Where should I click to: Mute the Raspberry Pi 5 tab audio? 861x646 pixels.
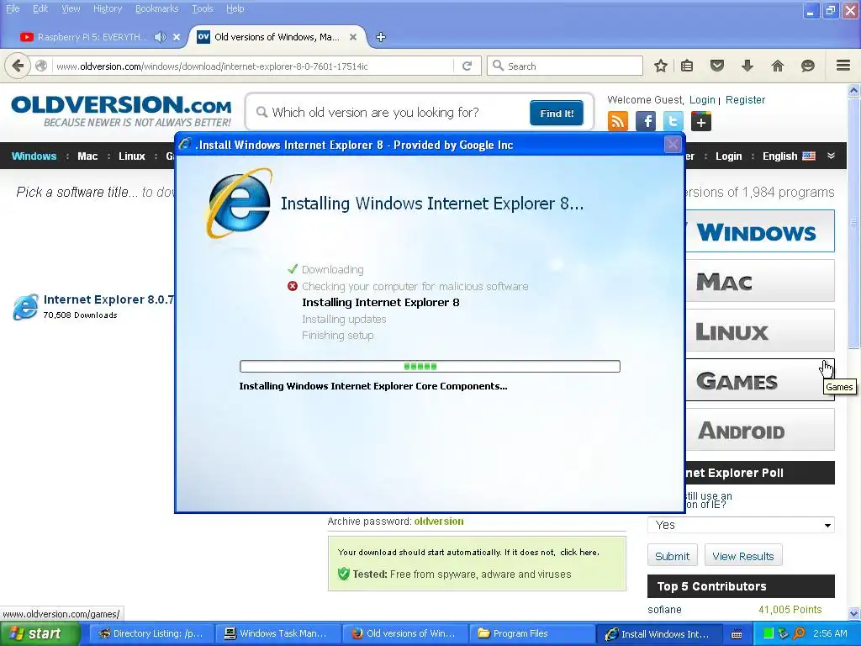160,37
